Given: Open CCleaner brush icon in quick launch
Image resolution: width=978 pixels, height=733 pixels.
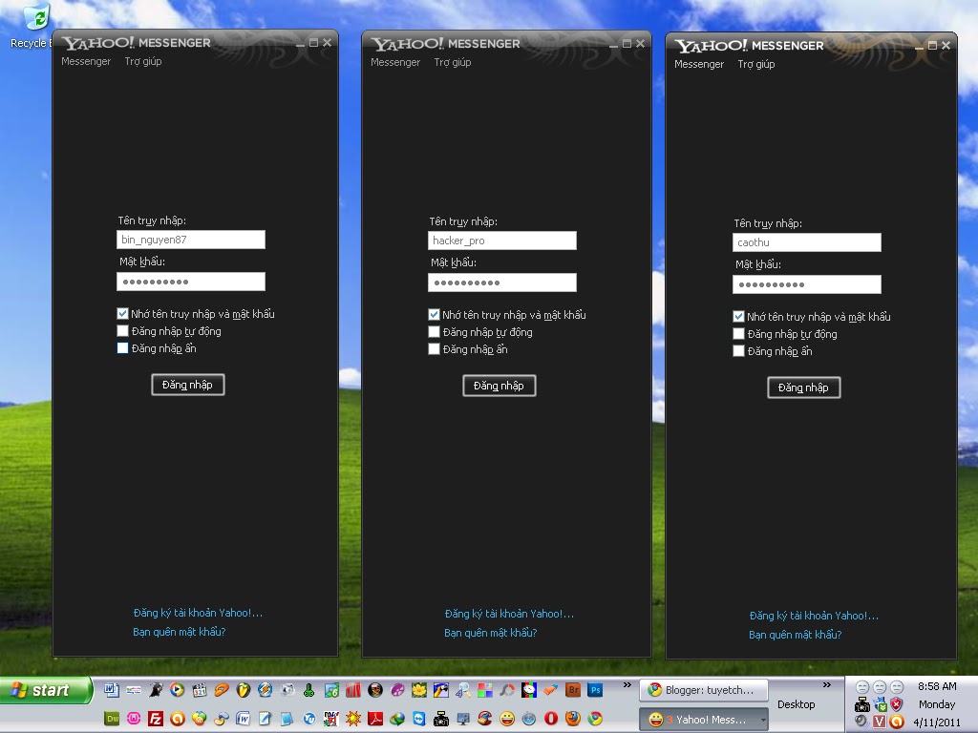Looking at the screenshot, I should click(x=486, y=719).
